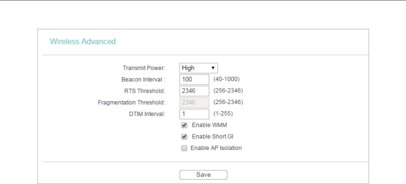Click the range hint beside RTS Threshold
The width and height of the screenshot is (406, 184).
228,90
